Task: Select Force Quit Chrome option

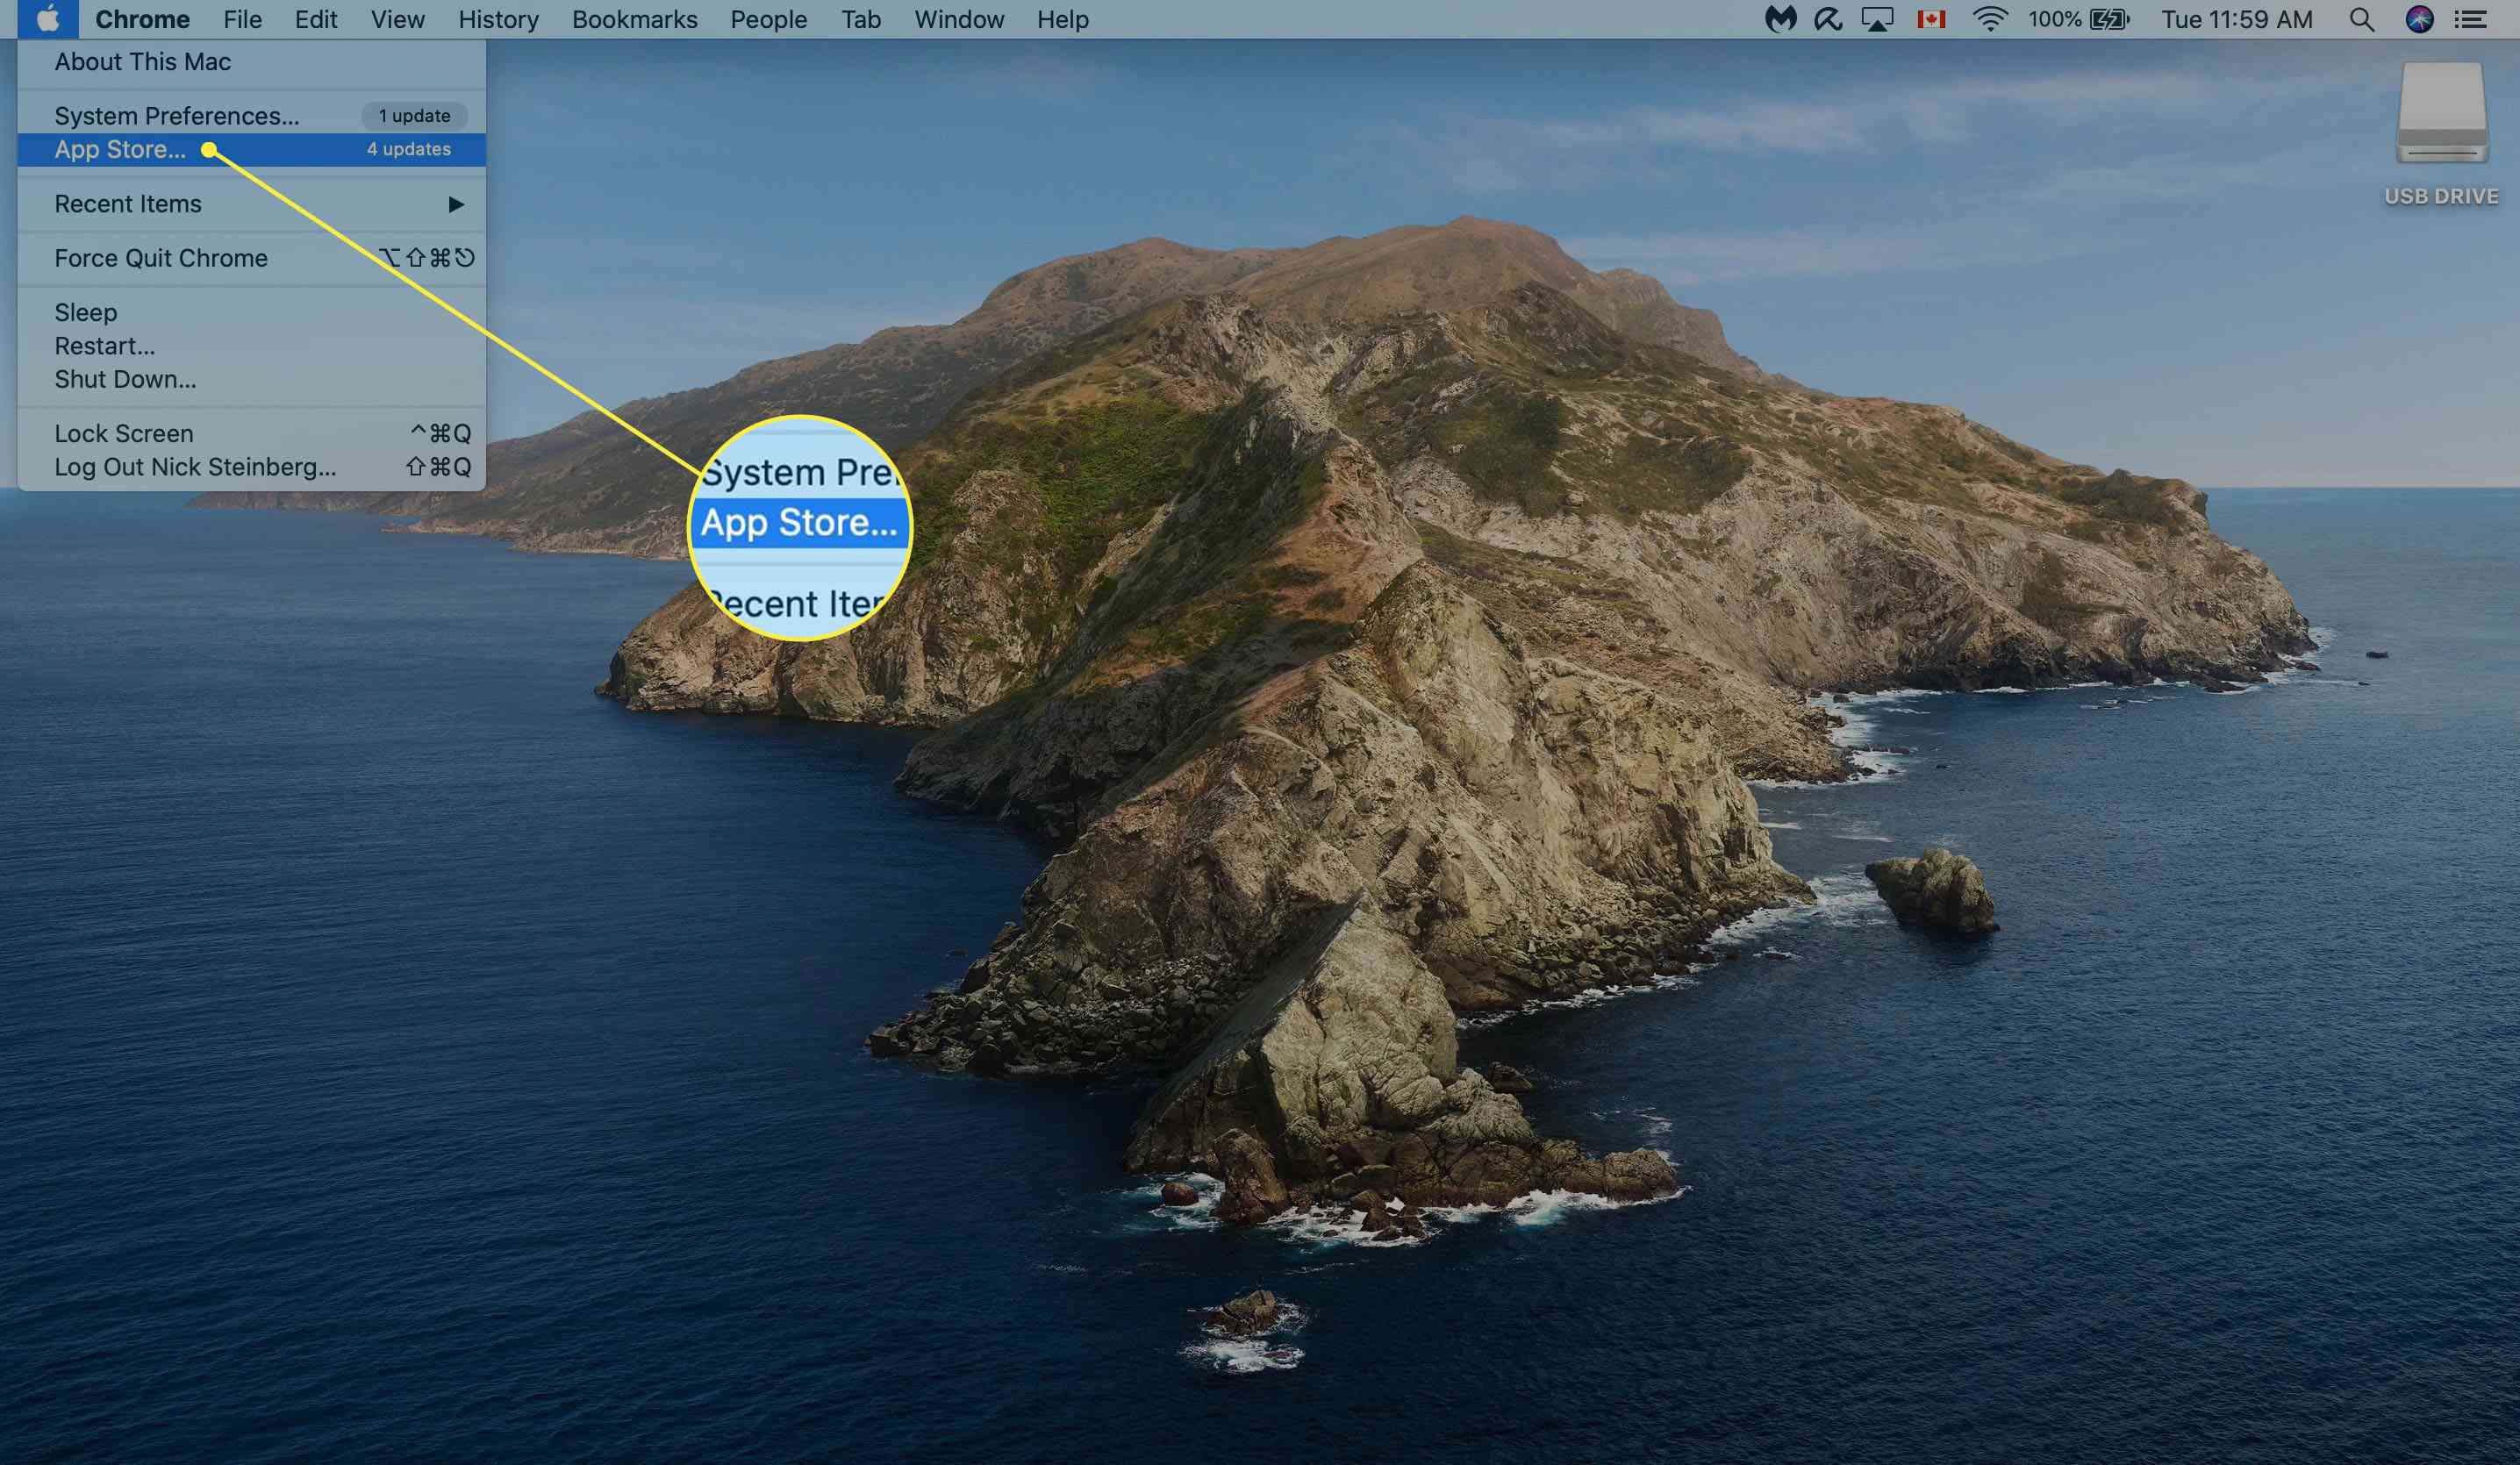Action: 162,256
